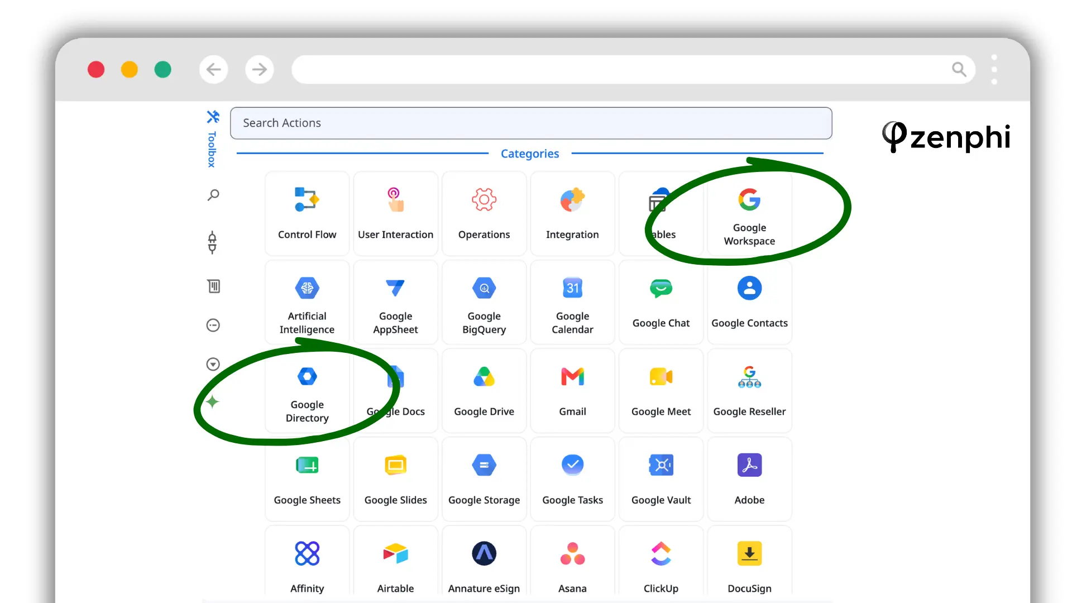Select the Google Directory category

pyautogui.click(x=307, y=391)
